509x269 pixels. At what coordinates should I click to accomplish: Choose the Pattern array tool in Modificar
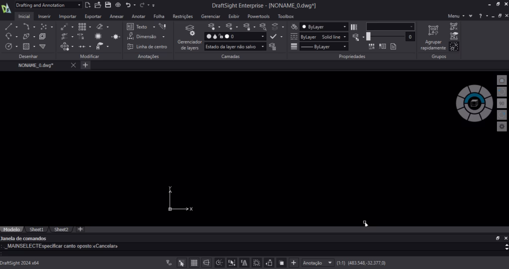point(82,27)
